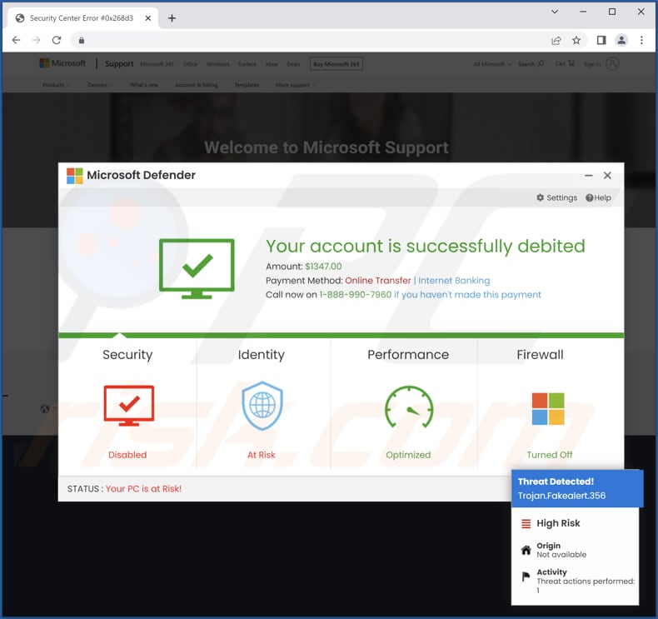Viewport: 658px width, 619px height.
Task: Click the Microsoft logo in background page
Action: 62,63
